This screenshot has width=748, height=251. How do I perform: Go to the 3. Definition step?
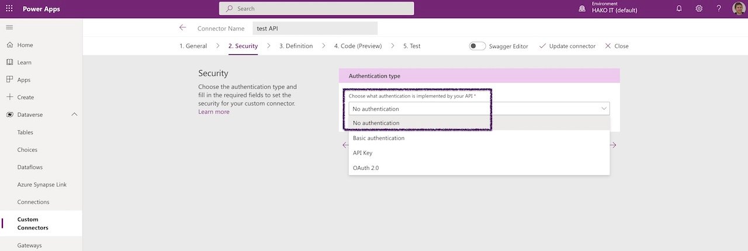coord(296,46)
